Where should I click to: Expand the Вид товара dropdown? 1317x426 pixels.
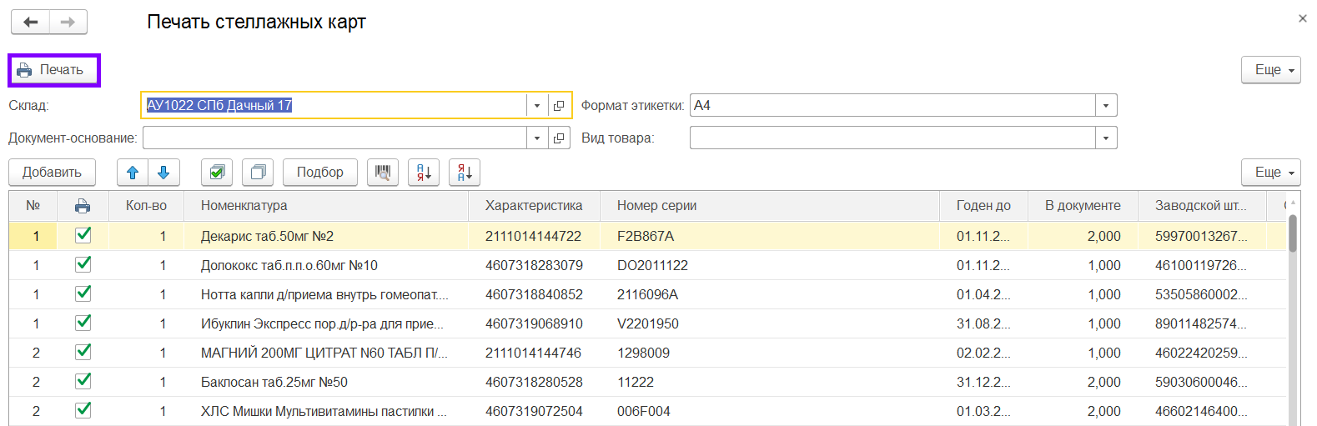(x=1106, y=138)
